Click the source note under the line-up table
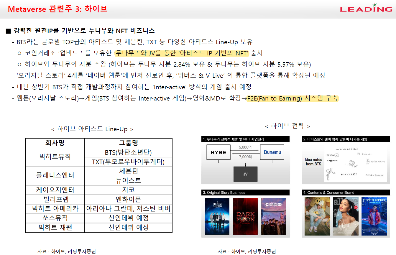The height and width of the screenshot is (255, 396). 67,251
